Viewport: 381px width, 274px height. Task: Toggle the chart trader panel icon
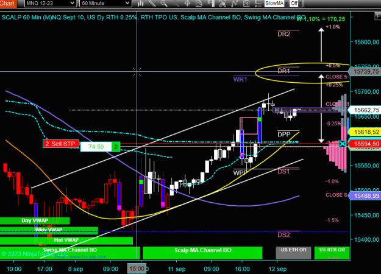(x=211, y=3)
